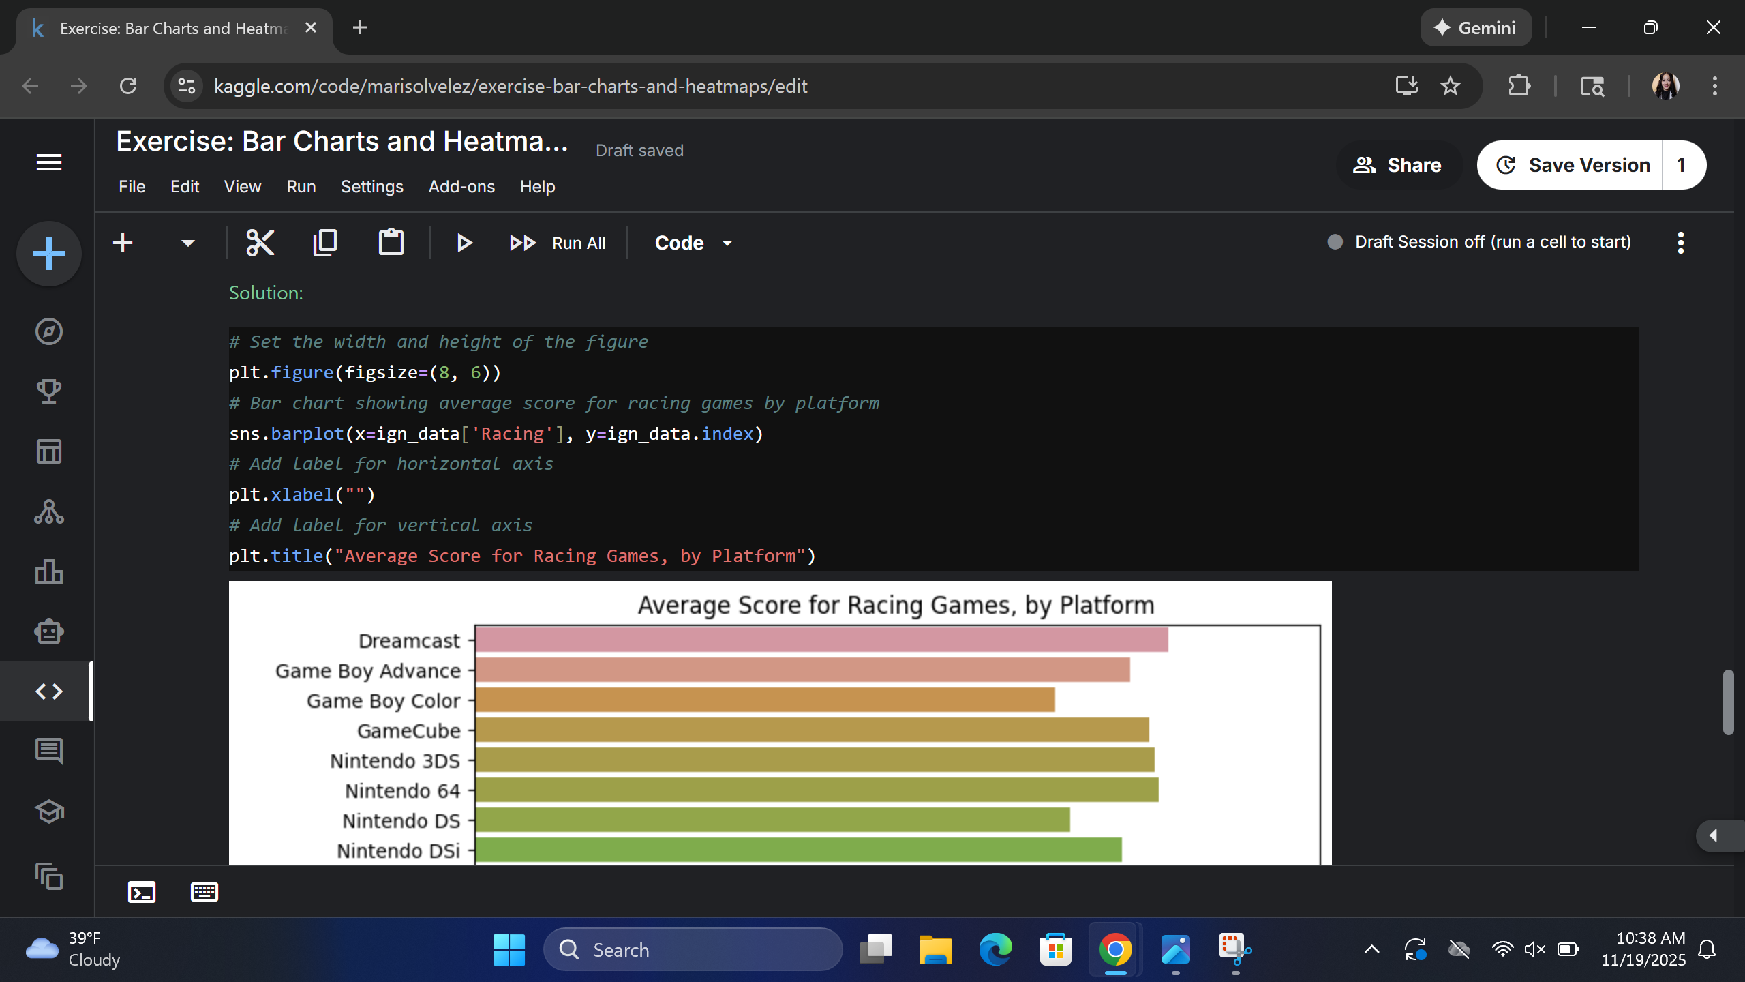Open the Competitions panel
This screenshot has width=1745, height=982.
tap(48, 391)
